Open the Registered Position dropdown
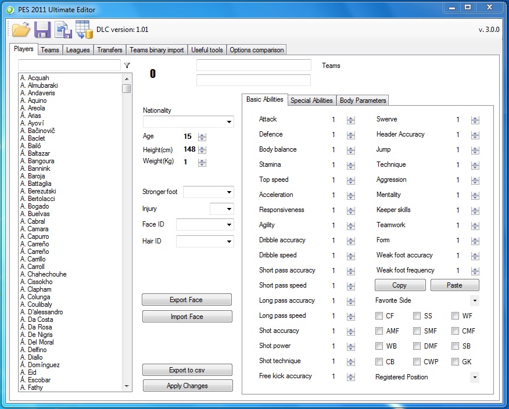The width and height of the screenshot is (509, 409). tap(475, 377)
